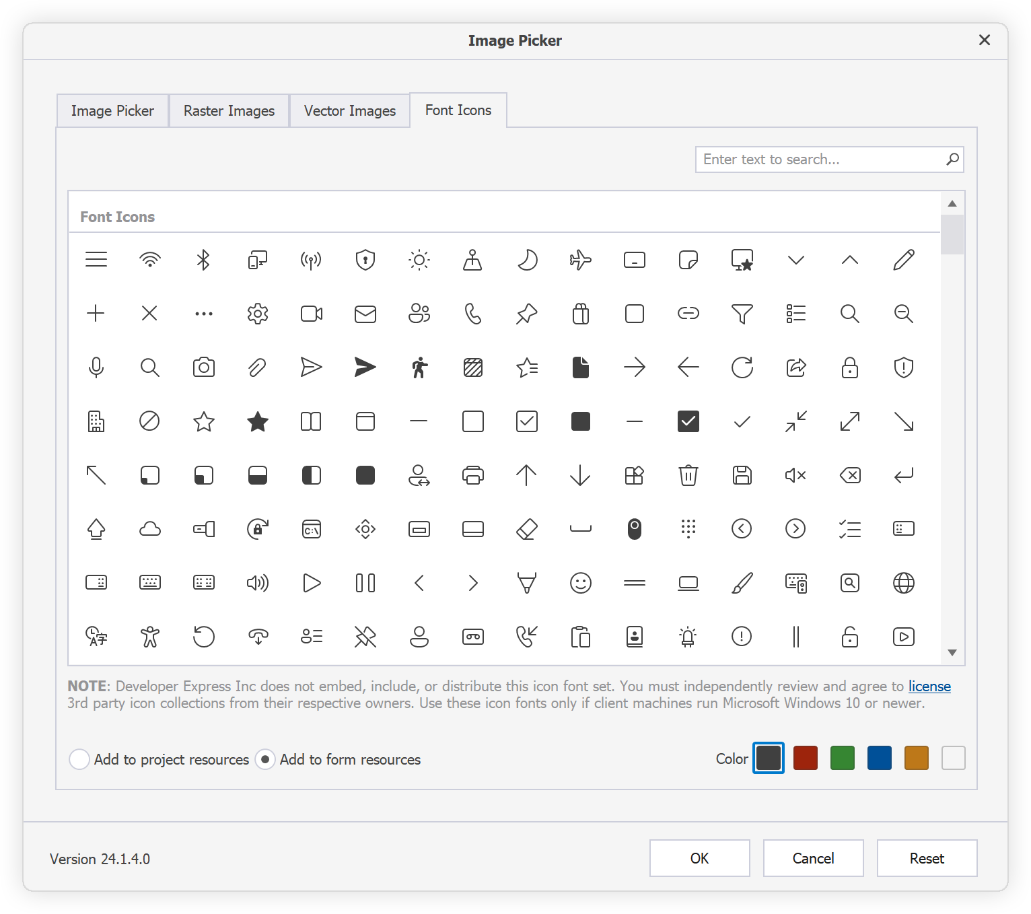Select the globe icon
Screen dimensions: 1031x914
pyautogui.click(x=904, y=583)
